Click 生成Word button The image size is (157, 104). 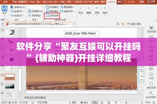[x=18, y=7]
